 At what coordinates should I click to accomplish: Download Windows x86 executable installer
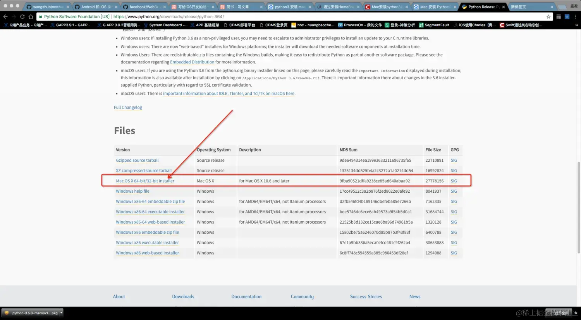[x=147, y=243]
